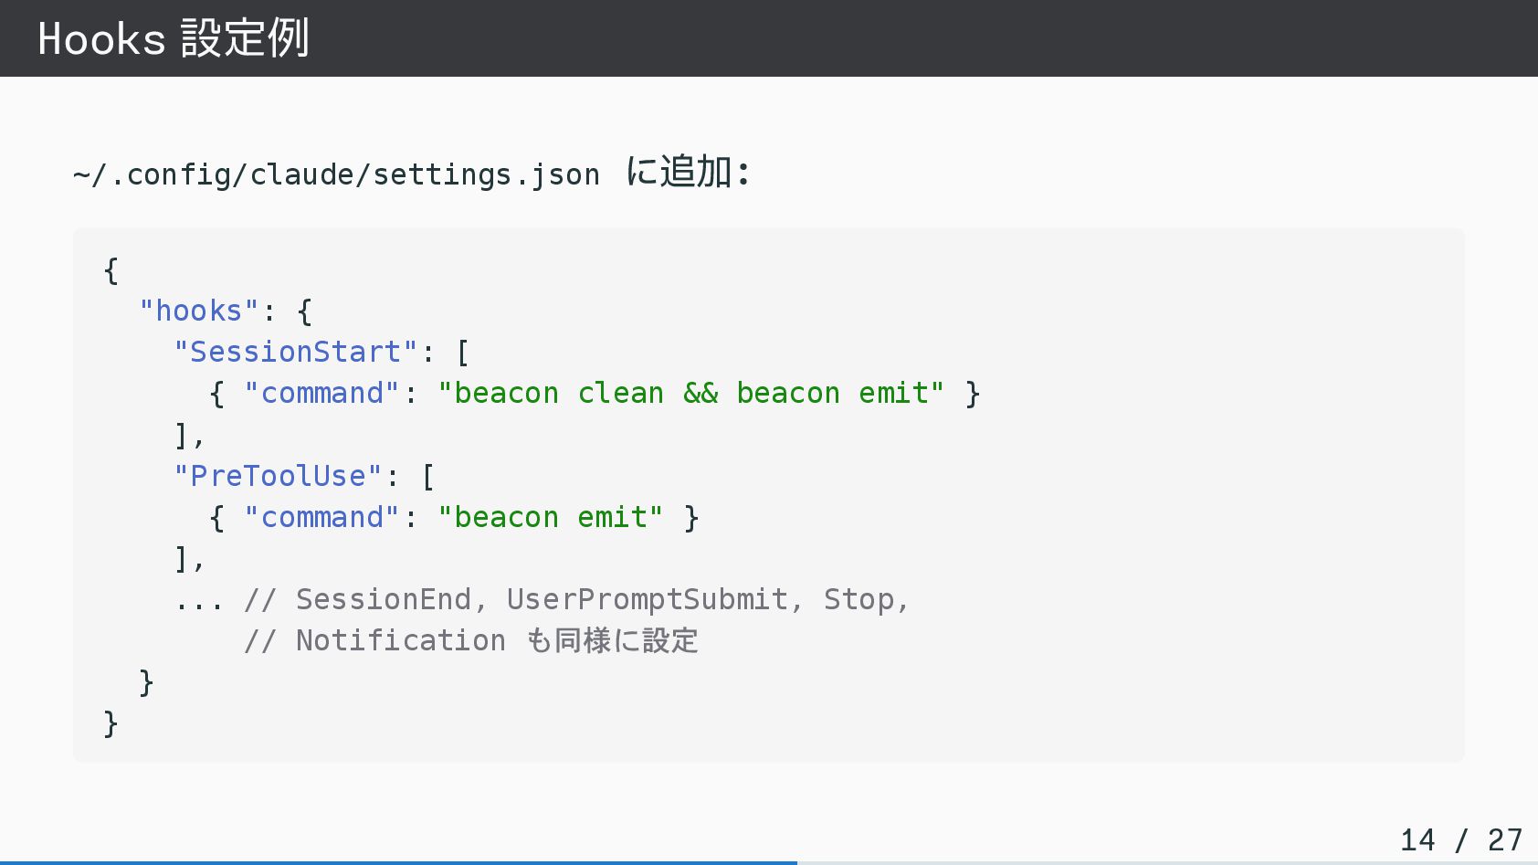Click the ~/.config/claude/settings.json path text
This screenshot has width=1538, height=865.
pos(336,174)
